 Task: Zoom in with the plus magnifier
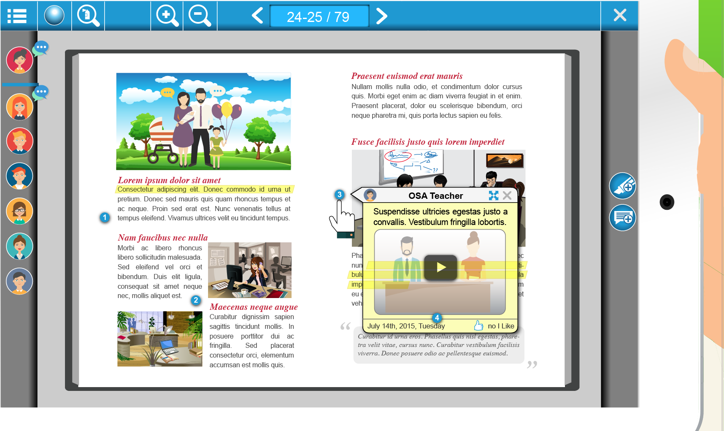tap(167, 16)
